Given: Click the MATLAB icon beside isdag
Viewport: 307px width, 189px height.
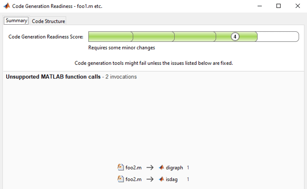Looking at the screenshot, I should click(161, 179).
